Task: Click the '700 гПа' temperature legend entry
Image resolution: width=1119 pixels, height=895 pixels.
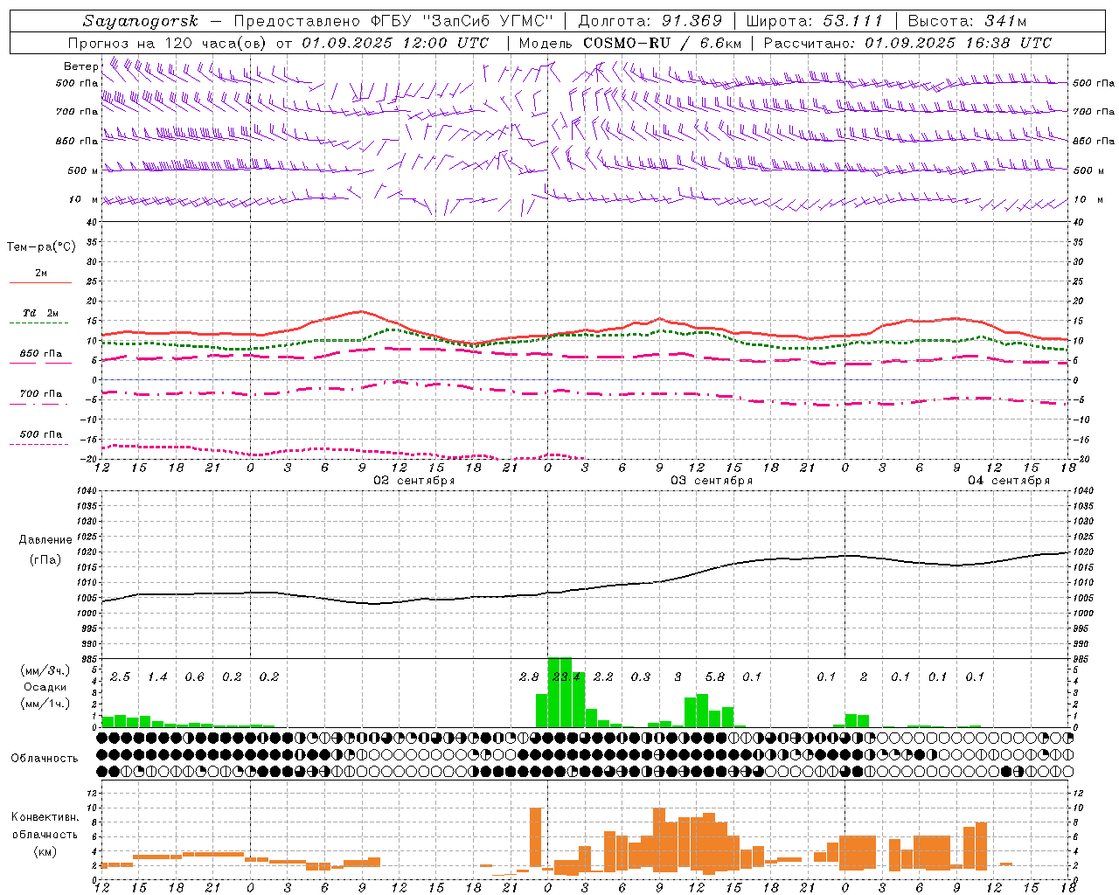Action: pos(41,393)
